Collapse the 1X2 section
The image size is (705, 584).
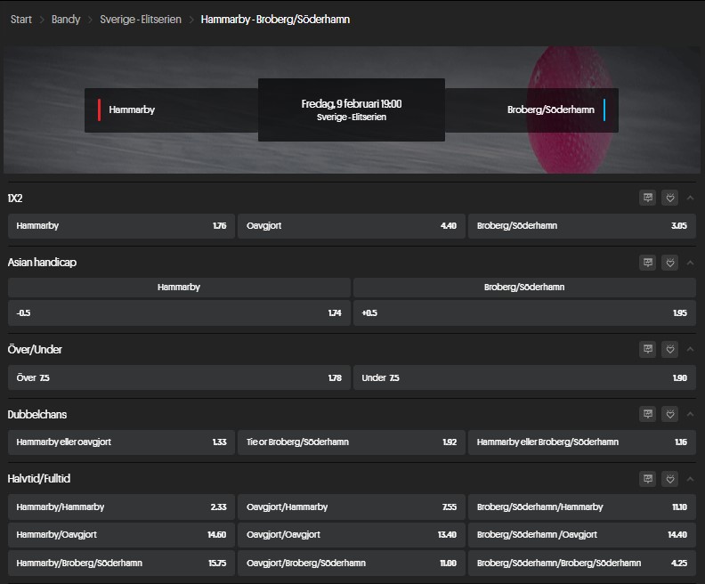tap(690, 198)
